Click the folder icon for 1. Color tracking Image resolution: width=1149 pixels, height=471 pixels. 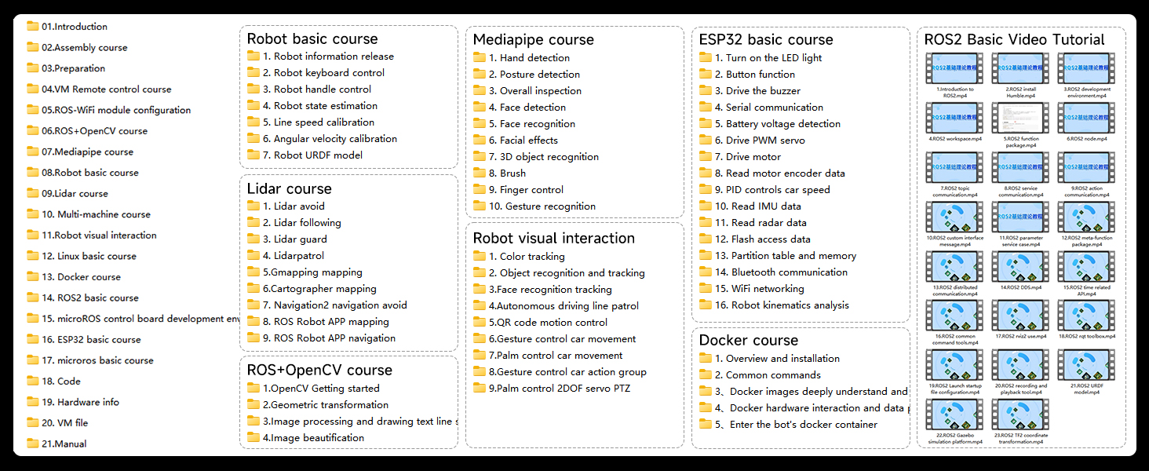480,256
